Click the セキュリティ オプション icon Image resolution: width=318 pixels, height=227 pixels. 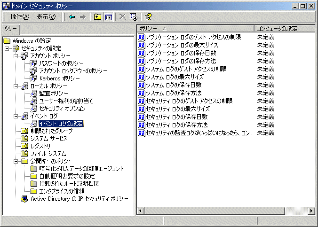33,109
